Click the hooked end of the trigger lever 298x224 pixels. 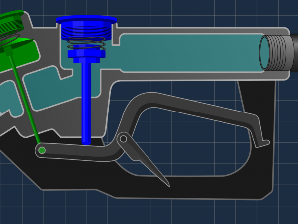[x=261, y=142]
